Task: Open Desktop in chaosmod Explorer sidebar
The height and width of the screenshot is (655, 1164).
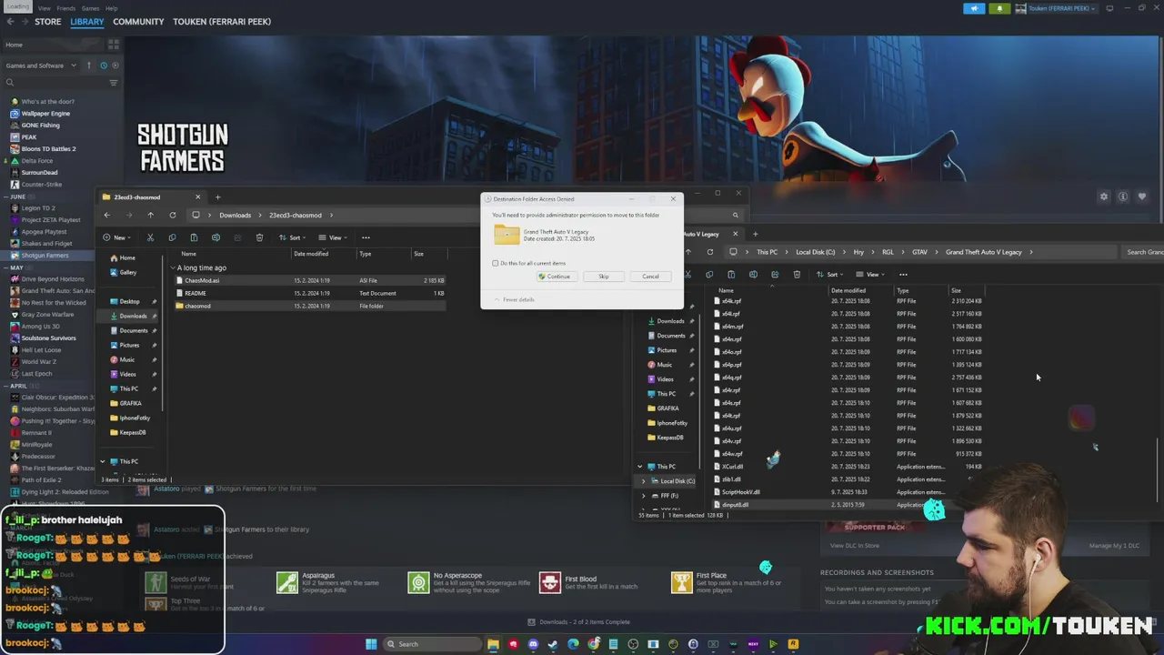Action: (x=130, y=301)
